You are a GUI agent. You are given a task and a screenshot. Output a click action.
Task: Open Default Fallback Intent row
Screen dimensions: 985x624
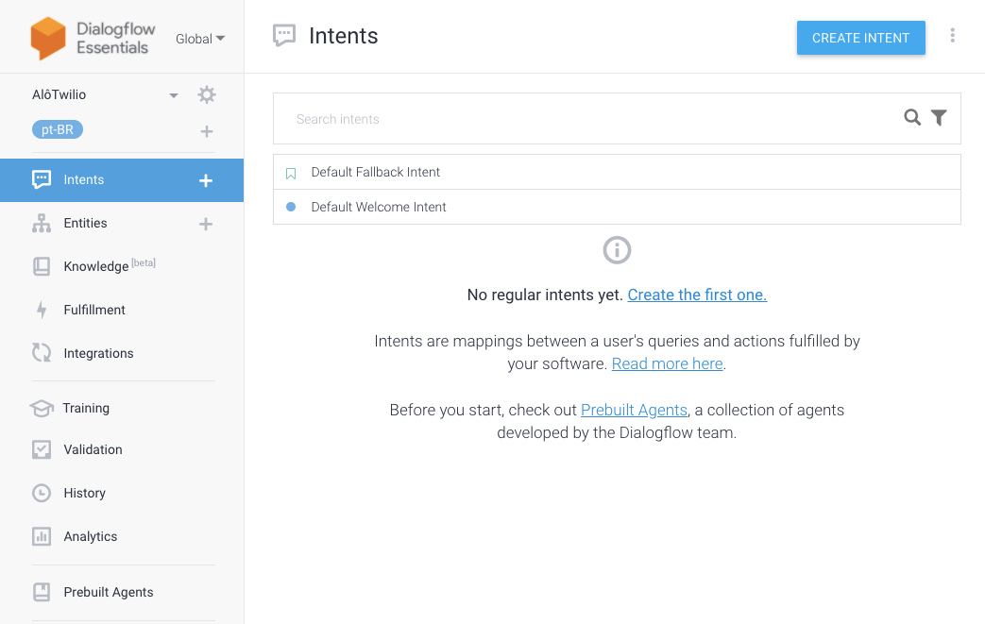click(x=617, y=172)
